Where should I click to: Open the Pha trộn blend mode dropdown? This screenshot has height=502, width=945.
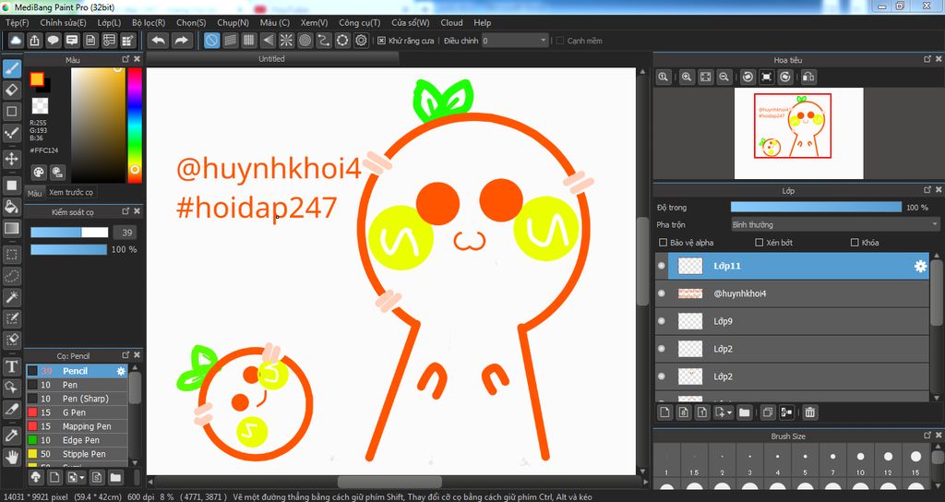(x=834, y=224)
